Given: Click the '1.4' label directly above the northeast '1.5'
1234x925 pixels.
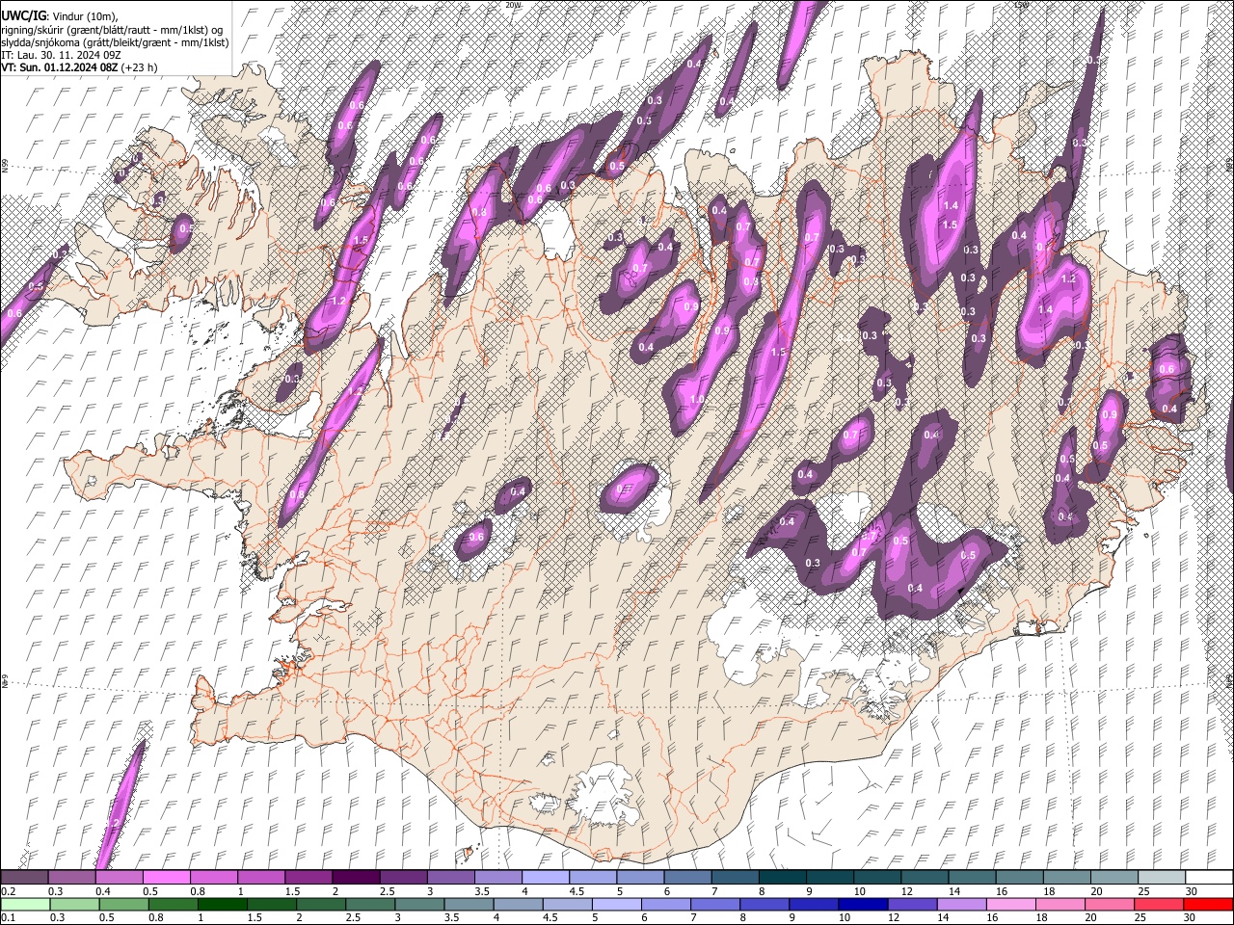Looking at the screenshot, I should click(x=951, y=205).
